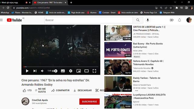Screen dimensions: 194x109
Task: Skip to next video
Action: (x=35, y=71)
